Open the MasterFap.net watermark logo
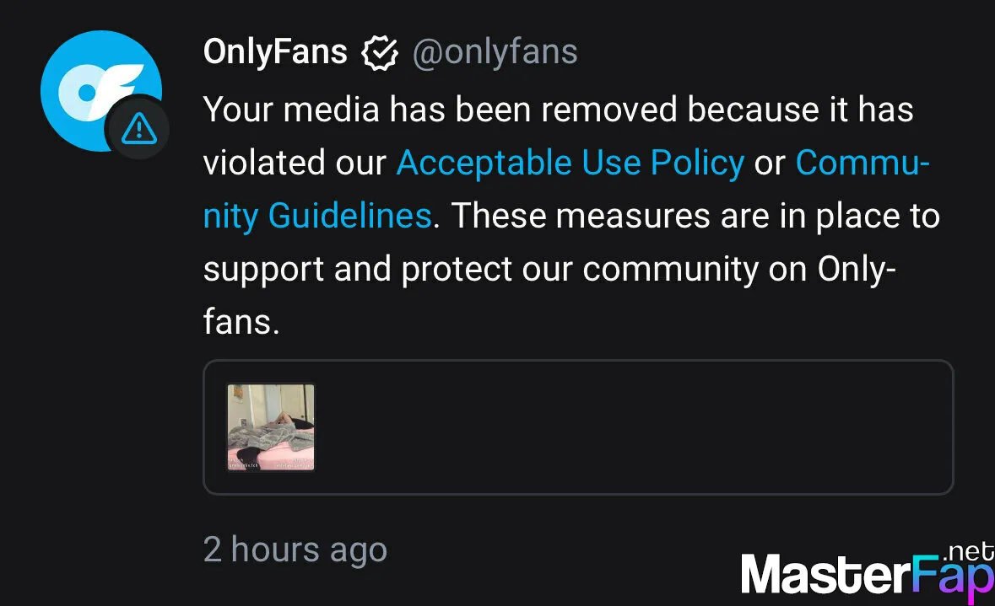The image size is (995, 606). (868, 572)
